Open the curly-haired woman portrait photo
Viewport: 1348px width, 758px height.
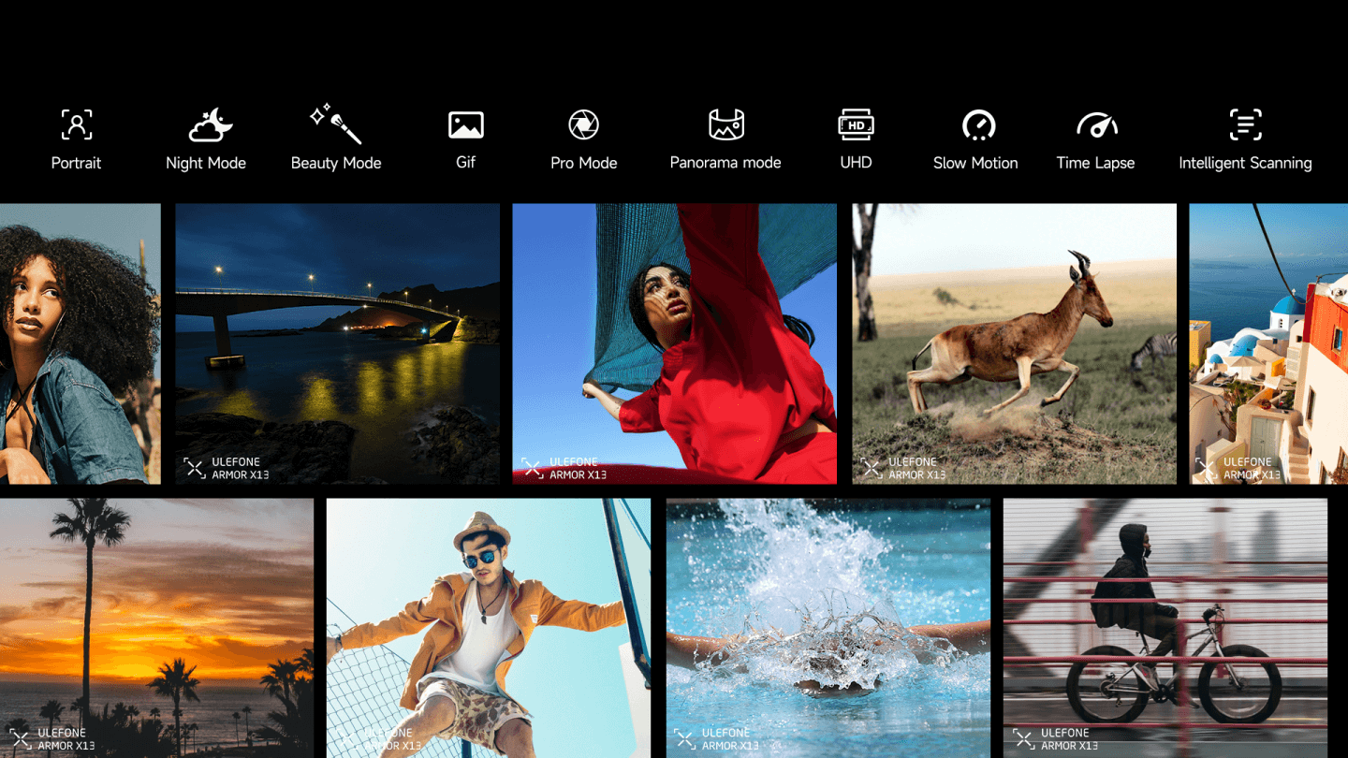(x=80, y=343)
